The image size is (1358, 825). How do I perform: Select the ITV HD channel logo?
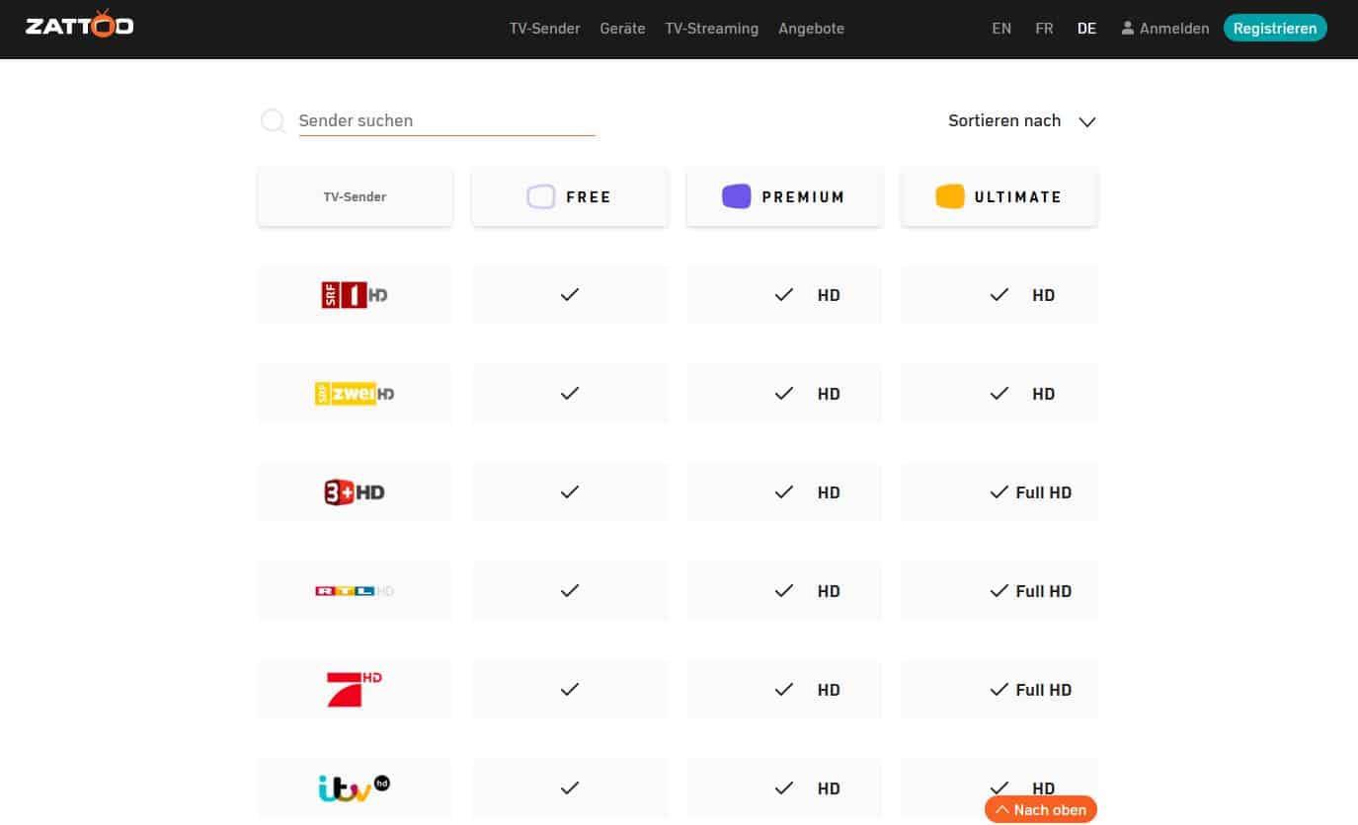coord(355,787)
